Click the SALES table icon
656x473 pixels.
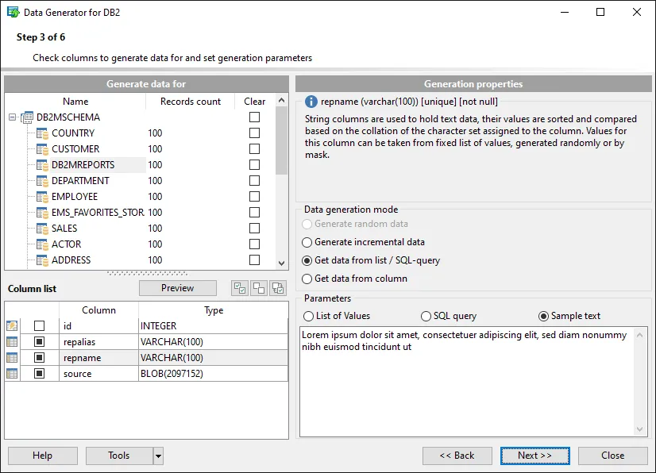click(x=42, y=229)
